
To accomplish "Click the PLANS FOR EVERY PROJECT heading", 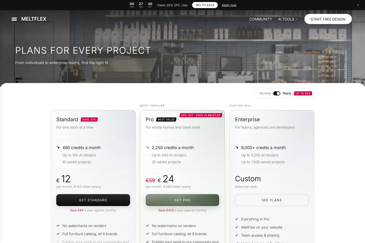I will [x=83, y=50].
